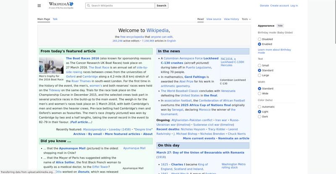Click the magnifying glass search icon
This screenshot has width=336, height=174.
tap(88, 6)
